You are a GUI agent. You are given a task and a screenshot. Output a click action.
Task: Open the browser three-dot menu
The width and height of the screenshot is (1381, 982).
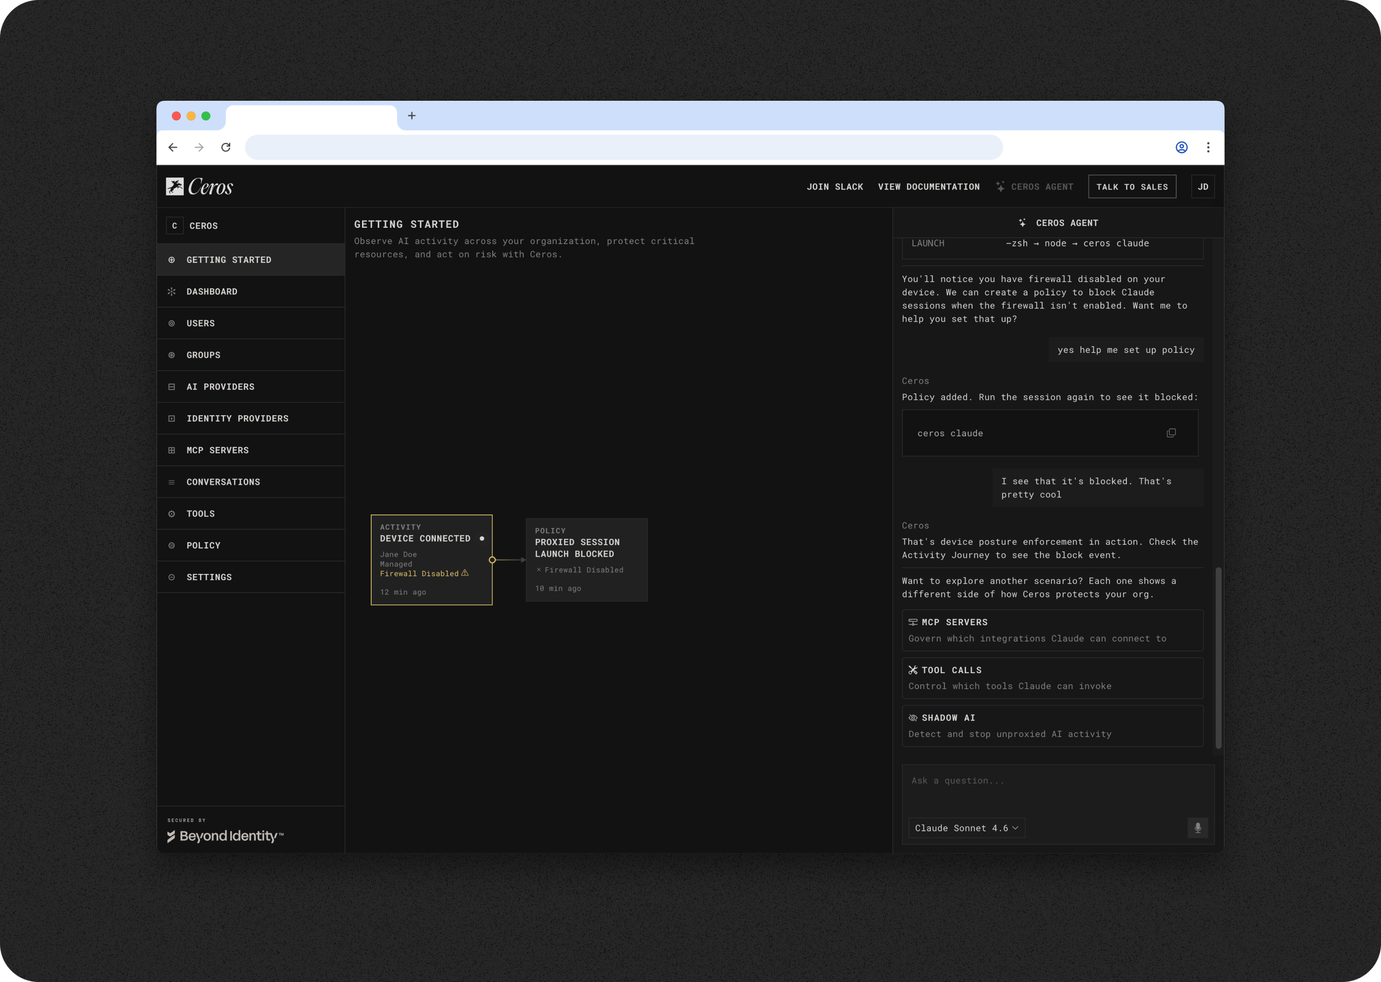(1208, 147)
